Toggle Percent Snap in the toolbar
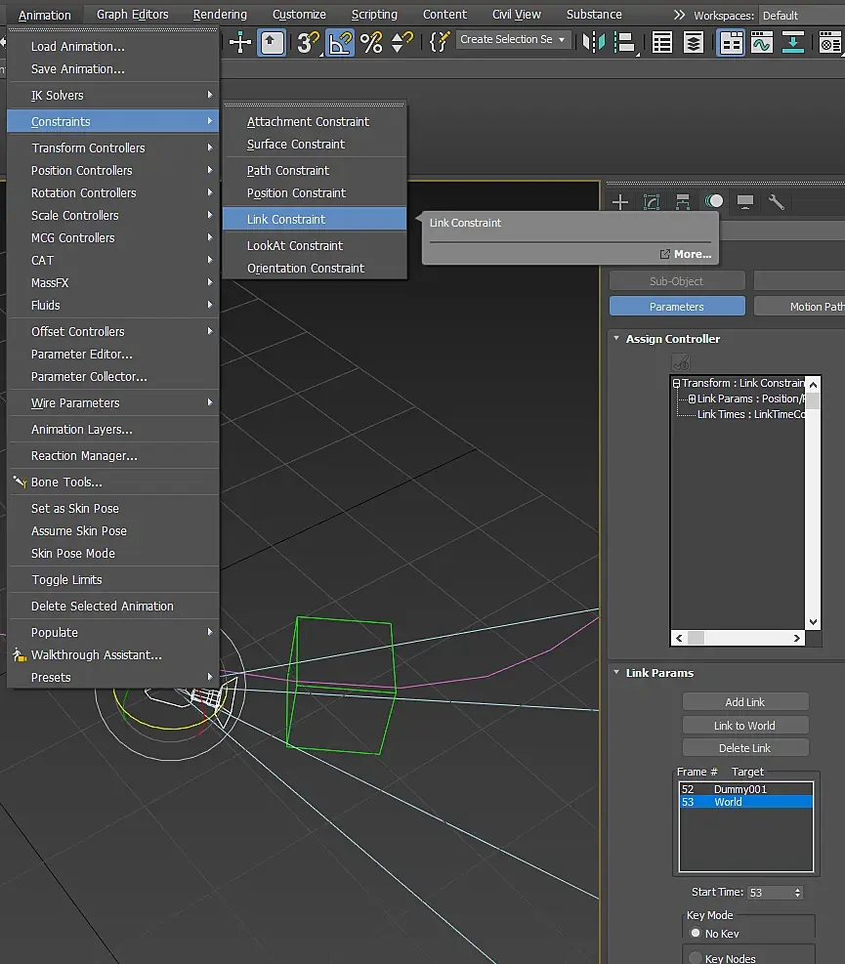 click(x=371, y=42)
